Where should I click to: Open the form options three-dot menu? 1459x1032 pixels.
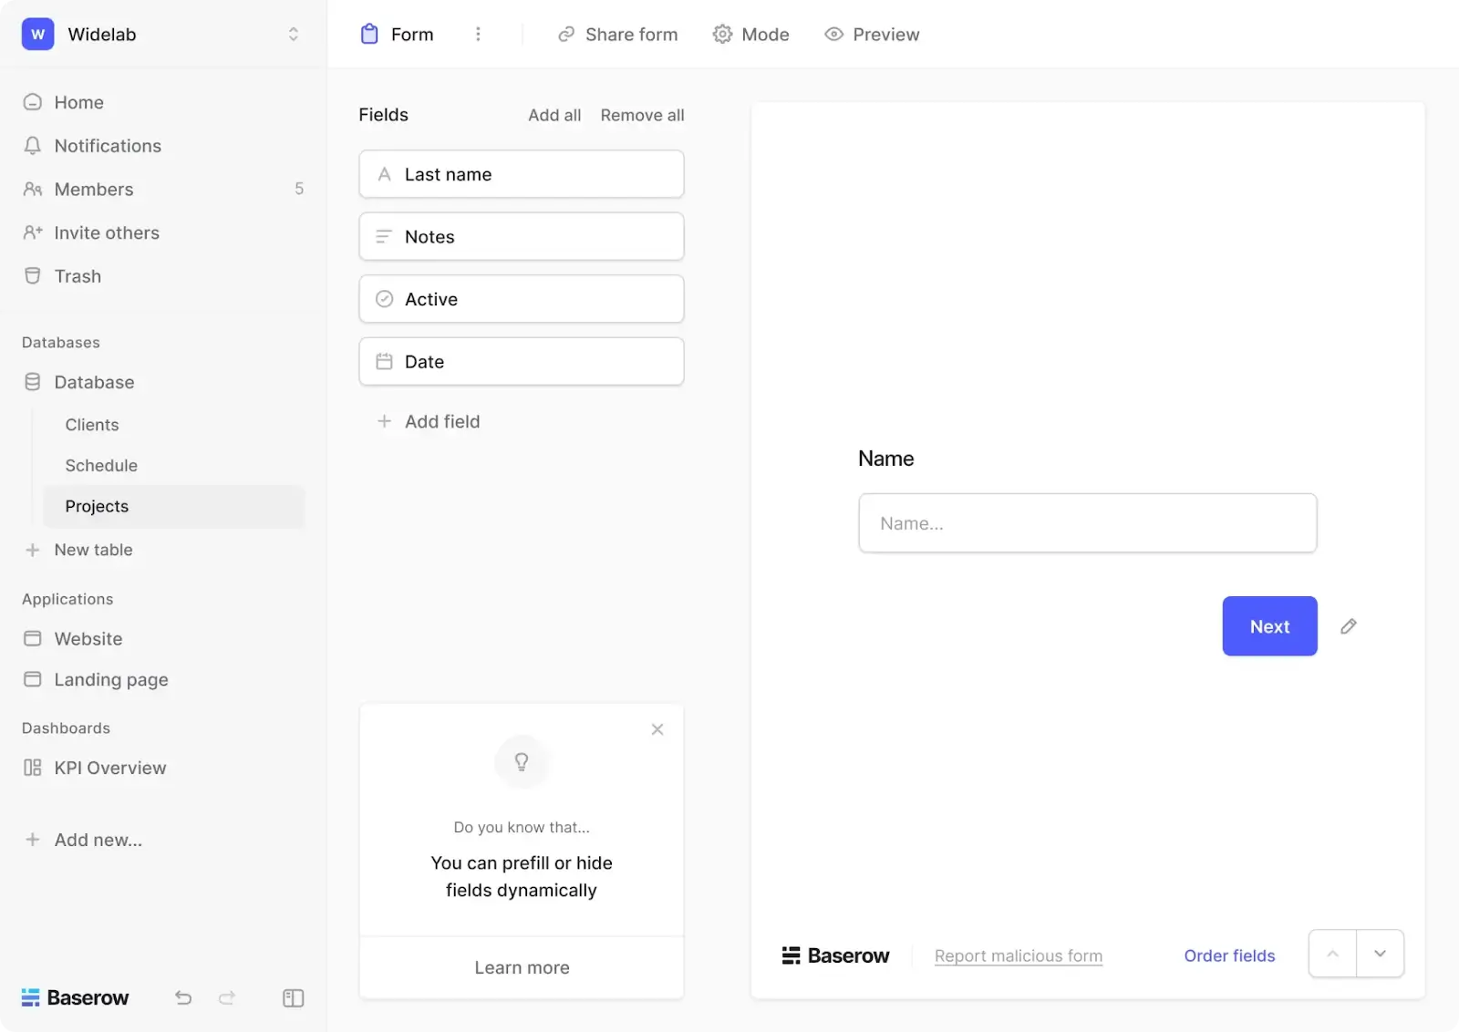coord(478,34)
